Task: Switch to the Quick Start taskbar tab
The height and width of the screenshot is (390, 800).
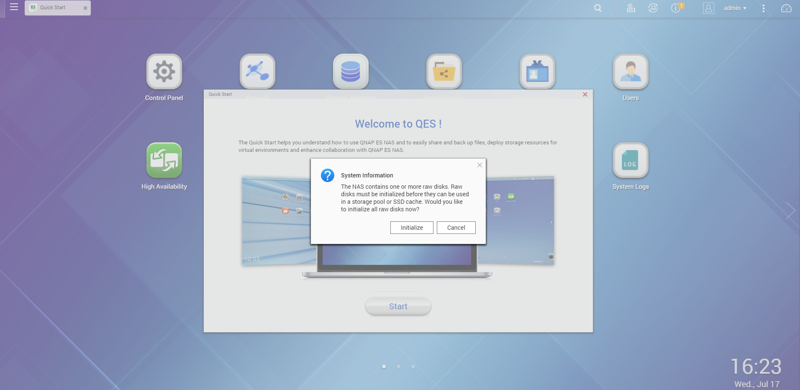Action: pos(53,8)
